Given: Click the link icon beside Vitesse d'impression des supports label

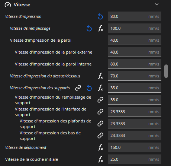Looking at the screenshot, I should coord(78,88).
